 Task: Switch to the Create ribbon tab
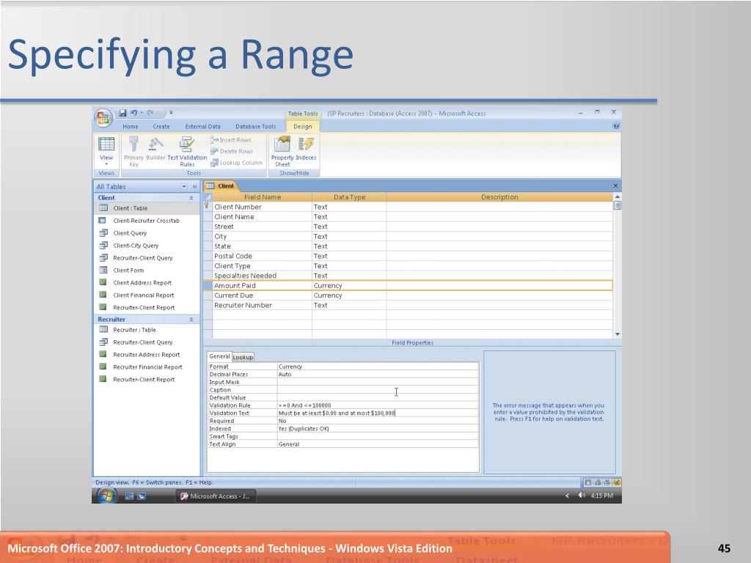[x=161, y=126]
